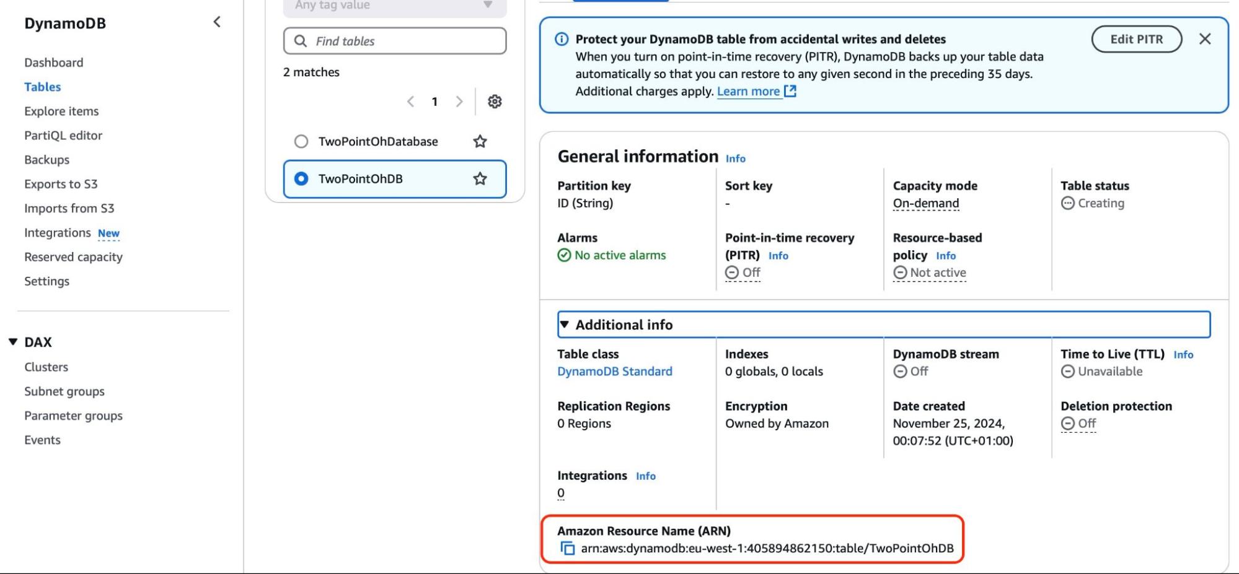1239x574 pixels.
Task: Click the date created value November 25, 2024
Action: pos(953,432)
